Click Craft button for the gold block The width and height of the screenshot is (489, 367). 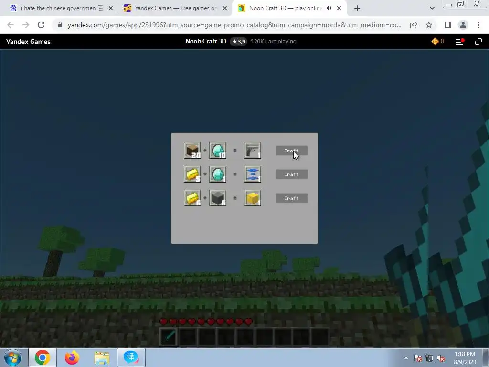click(292, 198)
